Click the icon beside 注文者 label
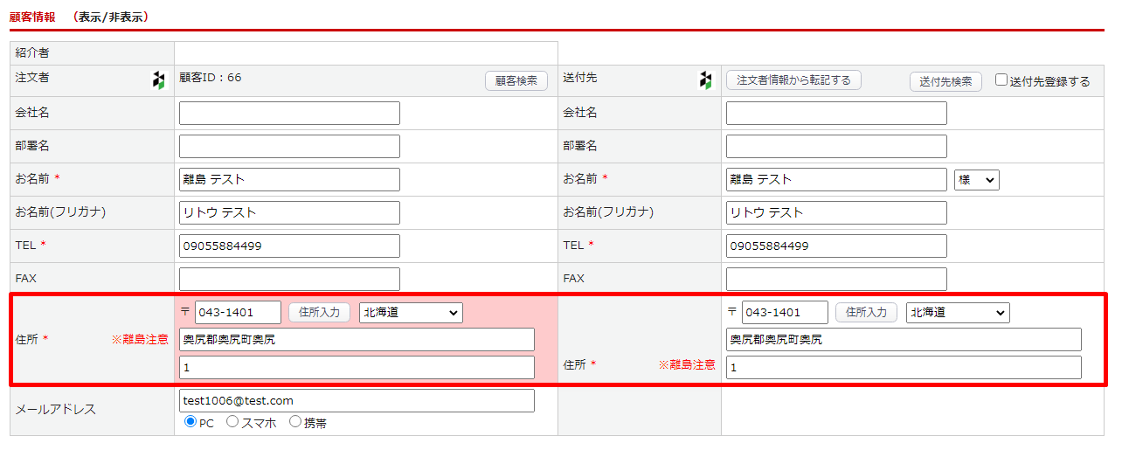 click(x=158, y=80)
